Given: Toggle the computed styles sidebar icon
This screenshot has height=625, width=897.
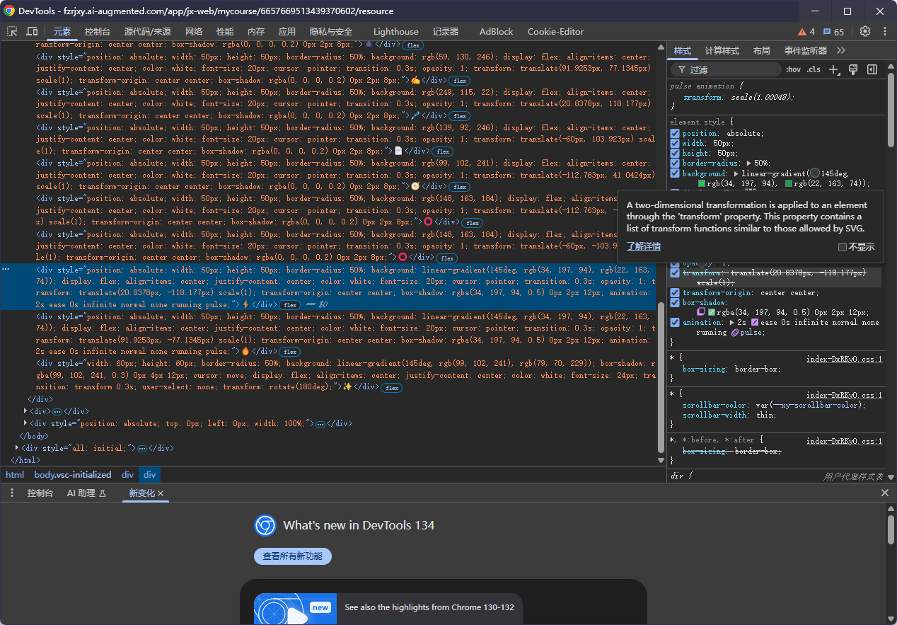Looking at the screenshot, I should tap(872, 69).
